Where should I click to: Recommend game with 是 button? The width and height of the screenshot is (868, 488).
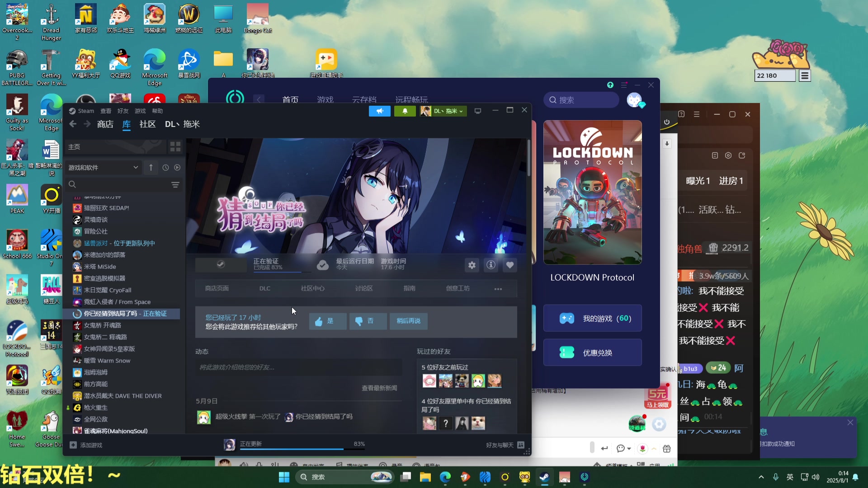(x=328, y=321)
